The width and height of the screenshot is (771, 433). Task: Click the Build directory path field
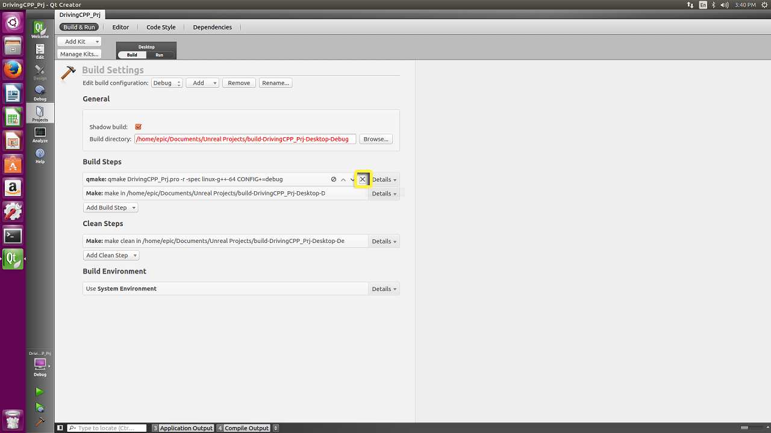[x=245, y=139]
